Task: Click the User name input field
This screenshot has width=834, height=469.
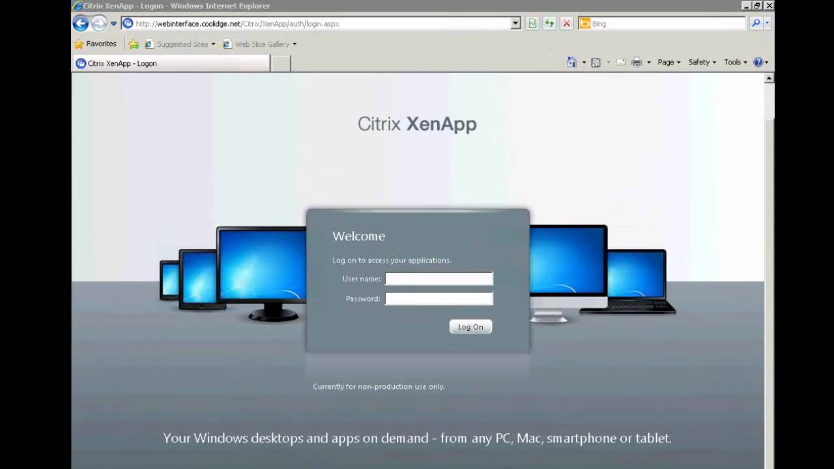Action: (x=439, y=279)
